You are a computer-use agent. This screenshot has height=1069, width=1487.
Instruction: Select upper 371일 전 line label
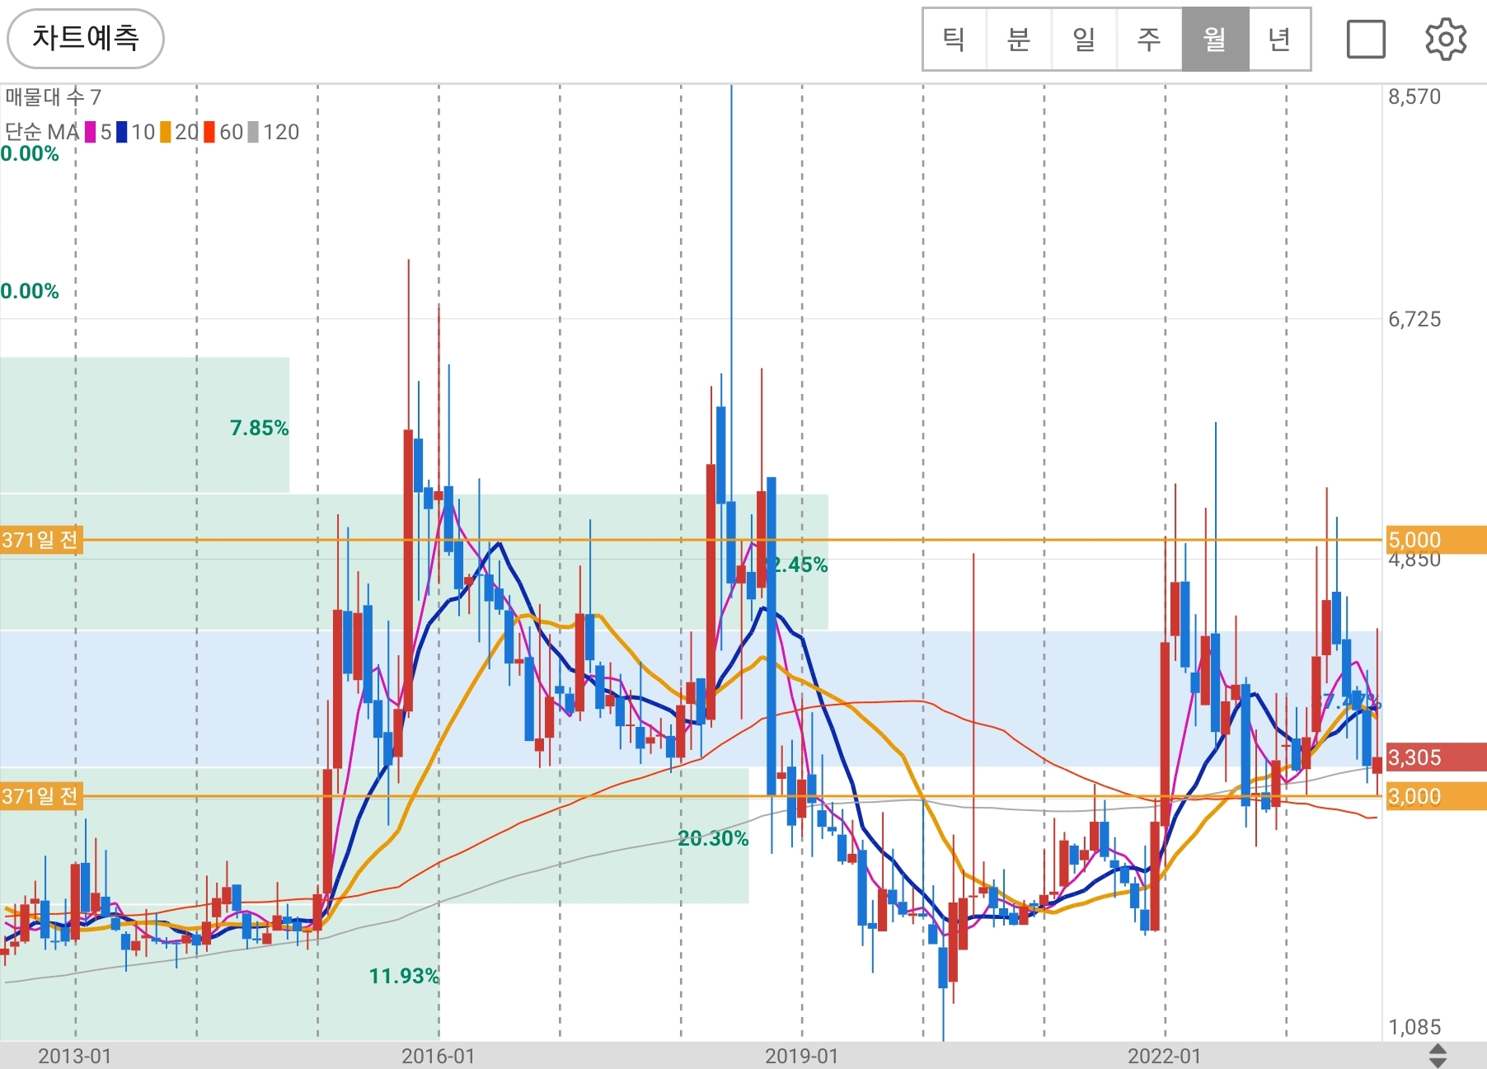coord(40,540)
